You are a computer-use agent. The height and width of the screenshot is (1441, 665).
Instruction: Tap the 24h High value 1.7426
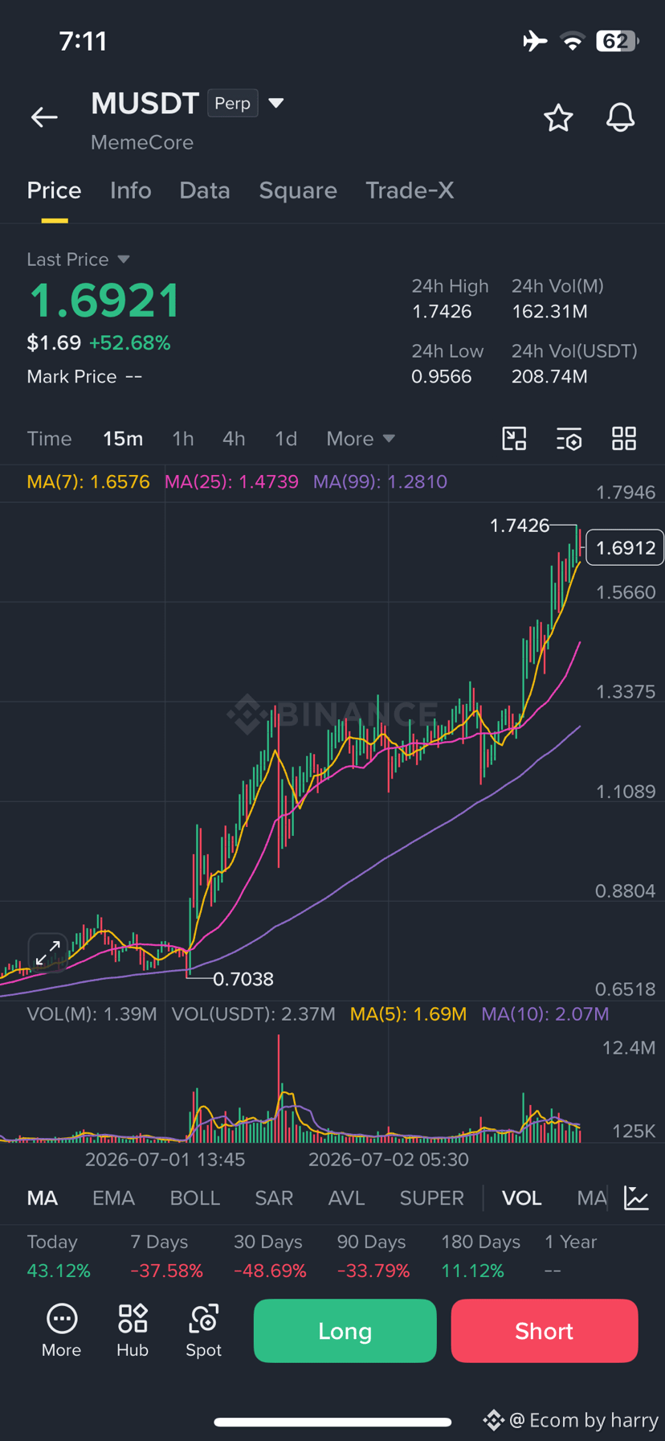tap(442, 312)
